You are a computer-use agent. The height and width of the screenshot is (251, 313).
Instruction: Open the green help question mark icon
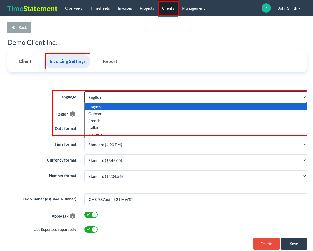(x=266, y=8)
